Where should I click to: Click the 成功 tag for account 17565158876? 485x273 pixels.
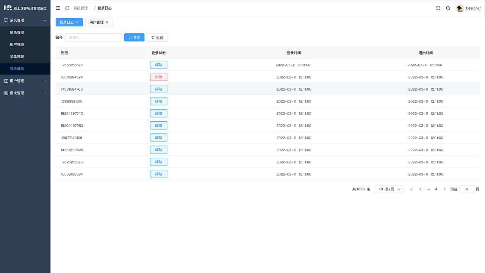(158, 65)
